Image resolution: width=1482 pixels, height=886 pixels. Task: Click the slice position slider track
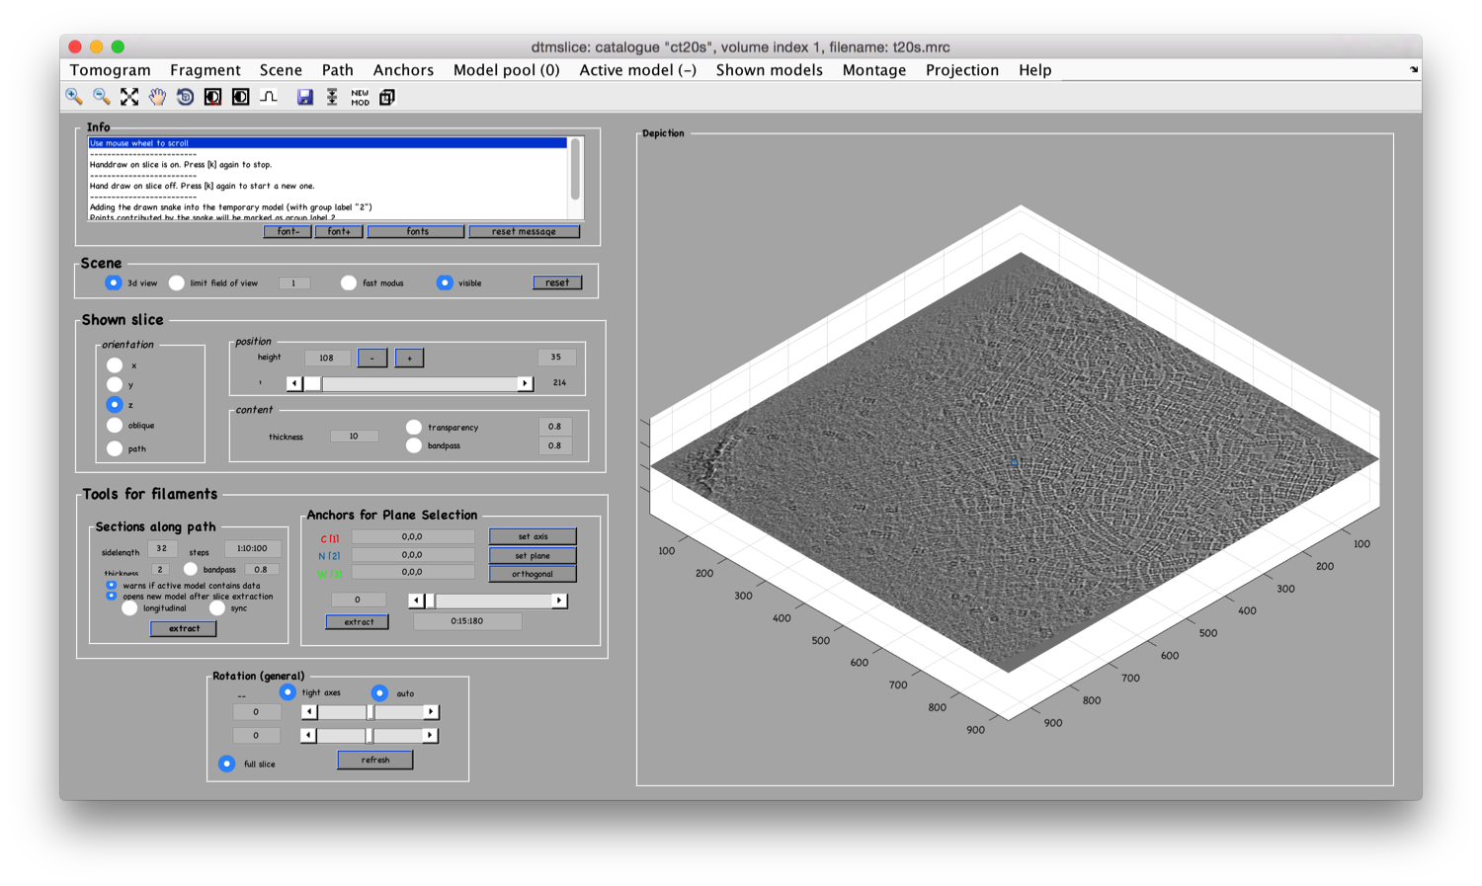click(x=409, y=383)
